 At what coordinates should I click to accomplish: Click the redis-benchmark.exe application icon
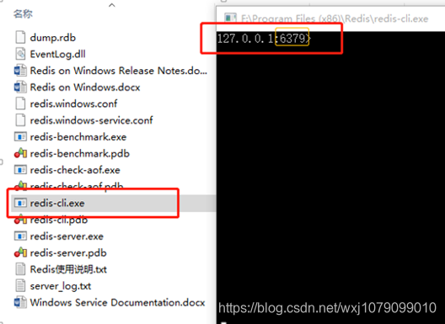20,137
